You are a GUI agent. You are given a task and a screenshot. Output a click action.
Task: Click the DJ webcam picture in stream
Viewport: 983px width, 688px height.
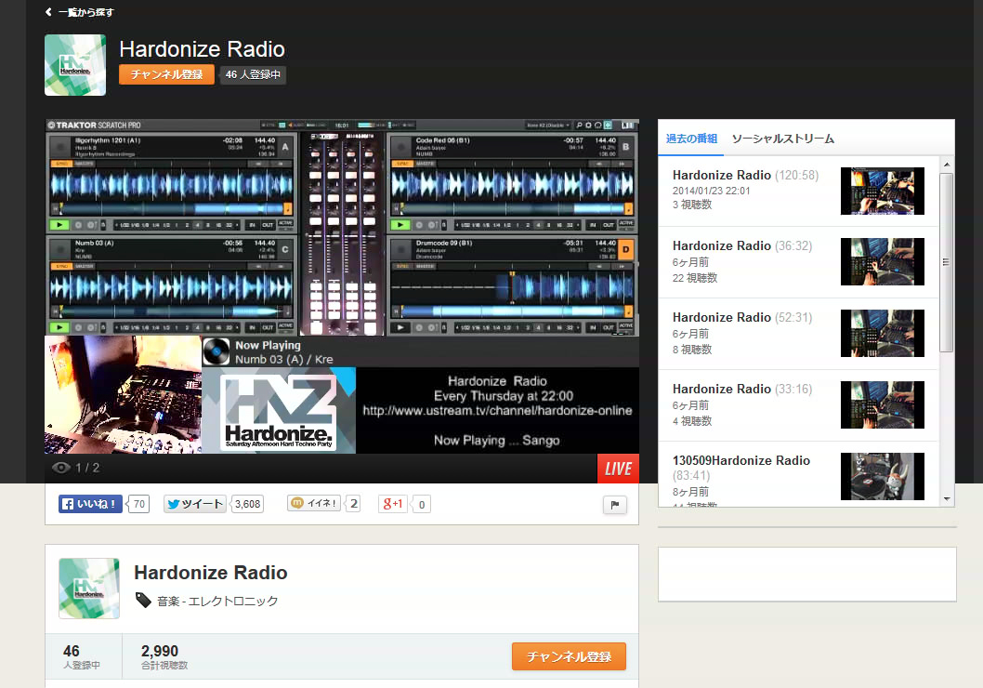(x=123, y=394)
